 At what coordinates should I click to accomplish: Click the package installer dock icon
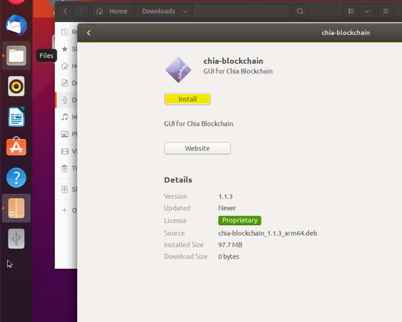tap(16, 208)
